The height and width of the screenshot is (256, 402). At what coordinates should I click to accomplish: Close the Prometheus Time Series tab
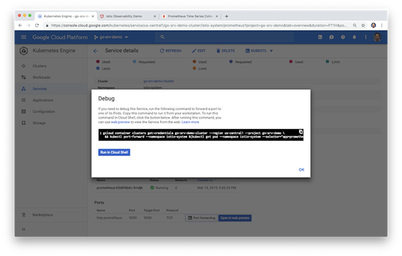click(x=217, y=16)
